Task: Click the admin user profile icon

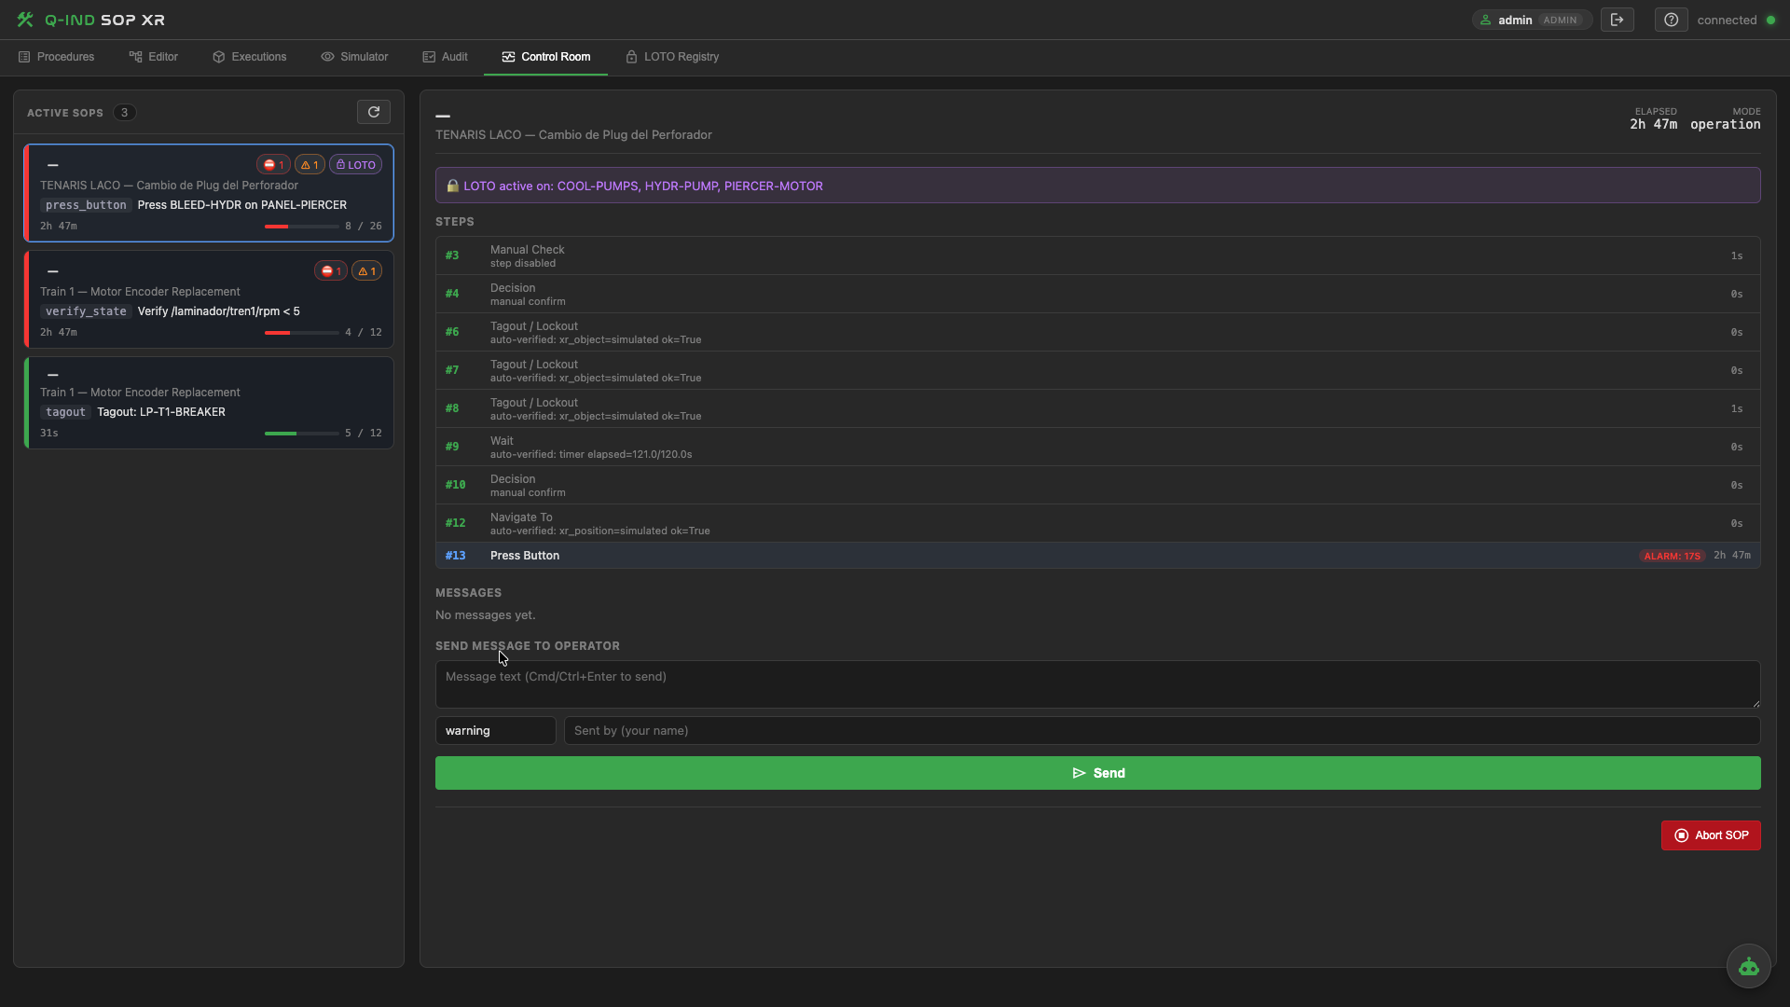Action: [x=1485, y=20]
